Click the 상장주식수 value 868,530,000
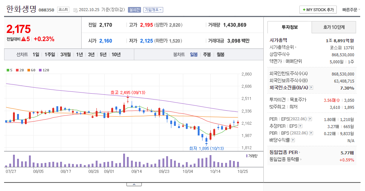The image size is (365, 191). point(343,55)
